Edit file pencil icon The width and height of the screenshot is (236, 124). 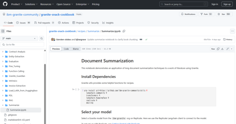pos(227,49)
